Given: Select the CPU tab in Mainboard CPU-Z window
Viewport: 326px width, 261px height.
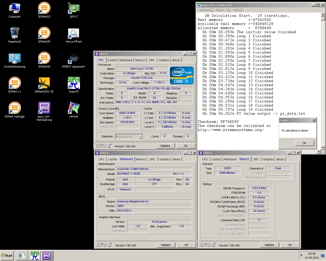Looking at the screenshot, I should click(x=101, y=159).
